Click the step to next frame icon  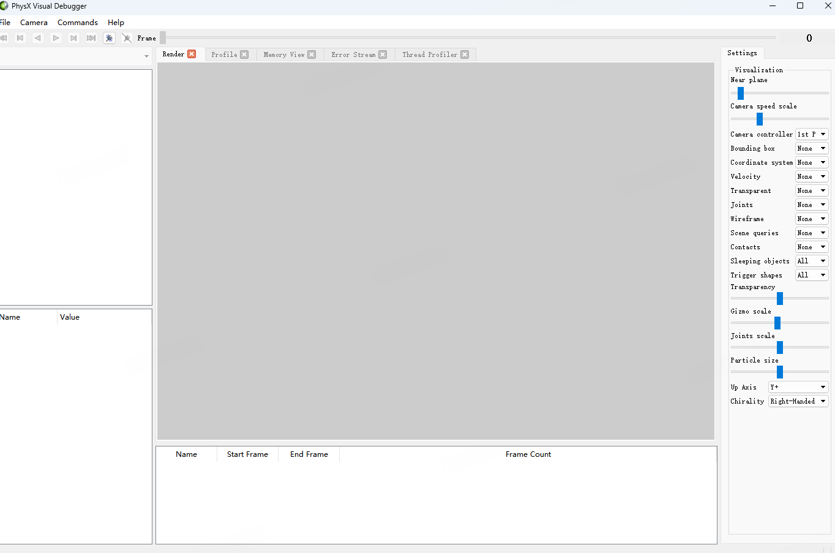73,38
